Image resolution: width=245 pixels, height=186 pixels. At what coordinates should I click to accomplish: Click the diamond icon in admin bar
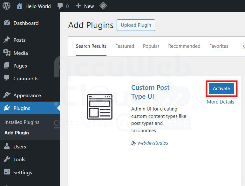click(103, 6)
